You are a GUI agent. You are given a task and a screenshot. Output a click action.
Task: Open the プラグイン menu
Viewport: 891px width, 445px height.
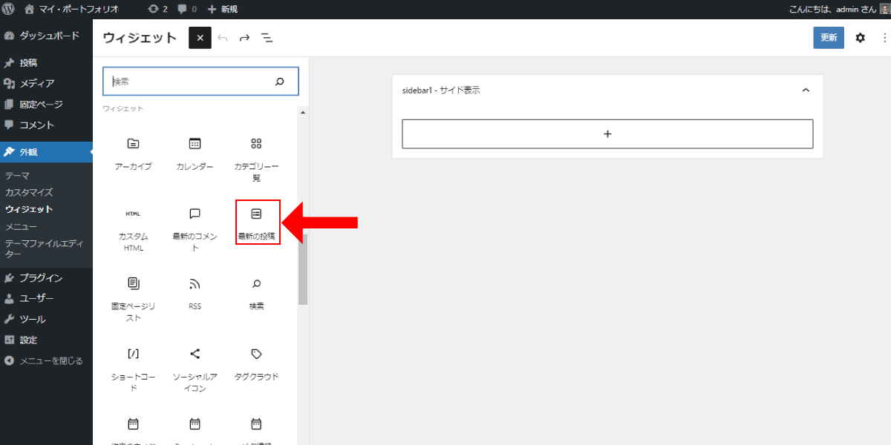click(46, 278)
